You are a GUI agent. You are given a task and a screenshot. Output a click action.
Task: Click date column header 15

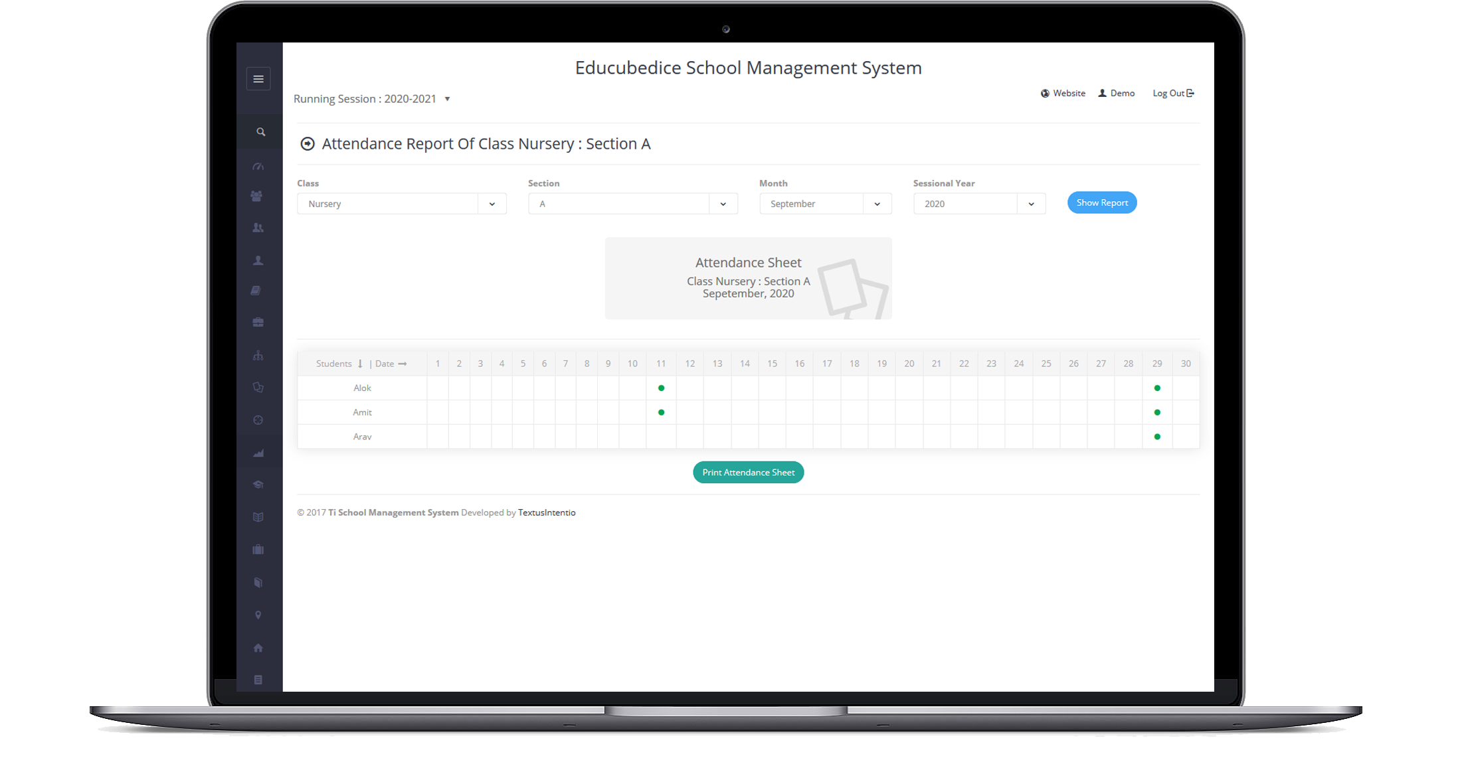pos(773,364)
